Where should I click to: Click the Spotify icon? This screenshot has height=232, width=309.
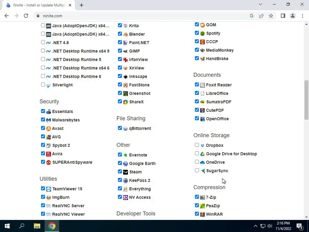pos(202,33)
